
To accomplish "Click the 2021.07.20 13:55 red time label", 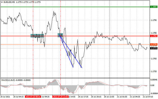I will coord(60,97).
